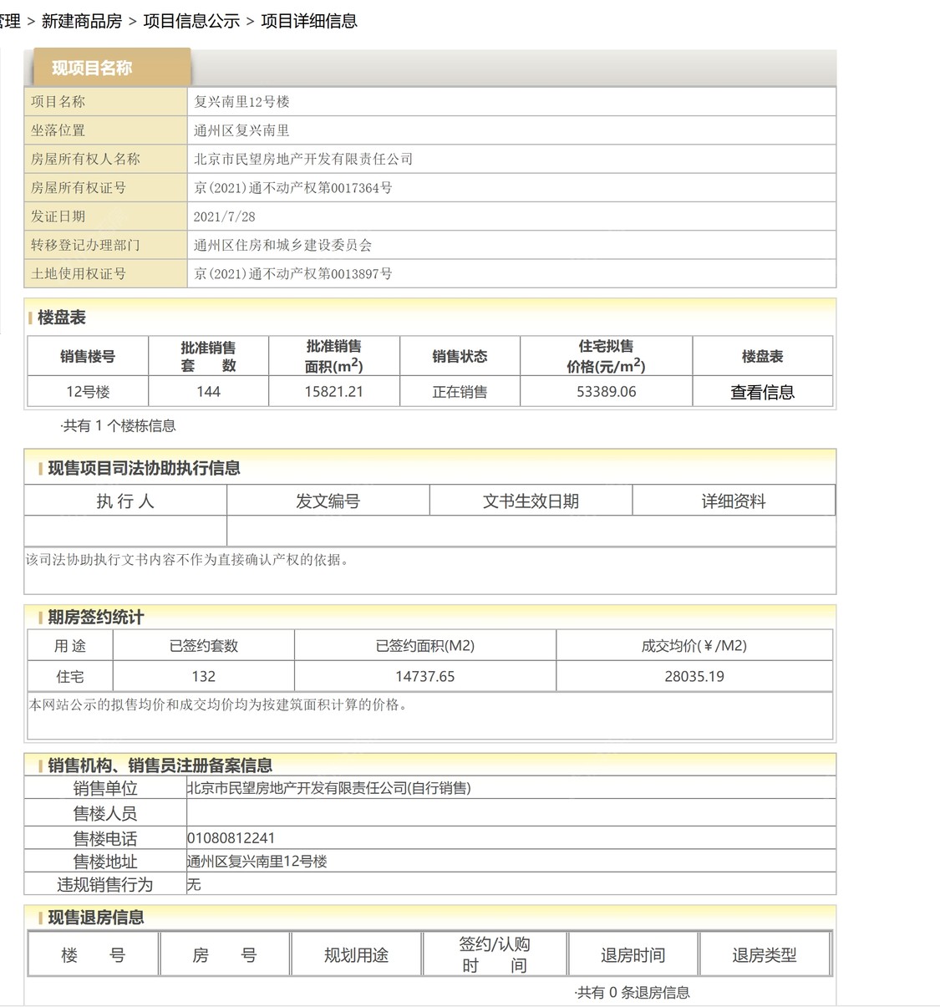
Task: Click 执行人 column header
Action: click(x=125, y=501)
